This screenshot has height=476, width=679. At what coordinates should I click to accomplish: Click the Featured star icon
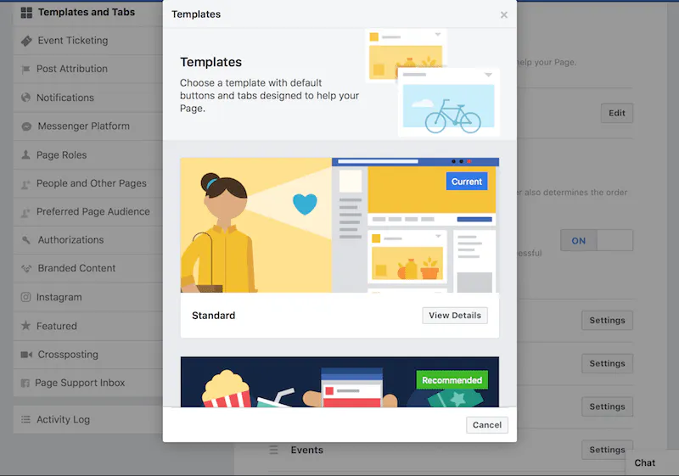tap(26, 326)
